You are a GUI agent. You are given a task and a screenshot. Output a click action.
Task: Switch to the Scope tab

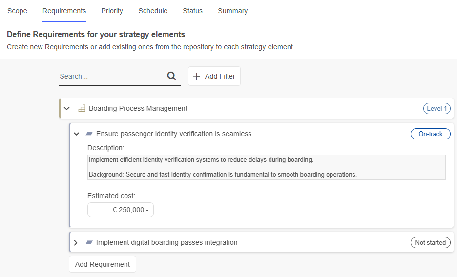point(17,11)
